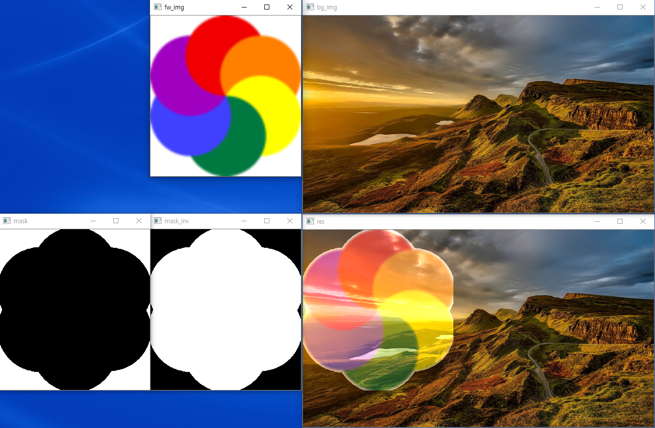Minimize the bg_img window

coord(597,7)
